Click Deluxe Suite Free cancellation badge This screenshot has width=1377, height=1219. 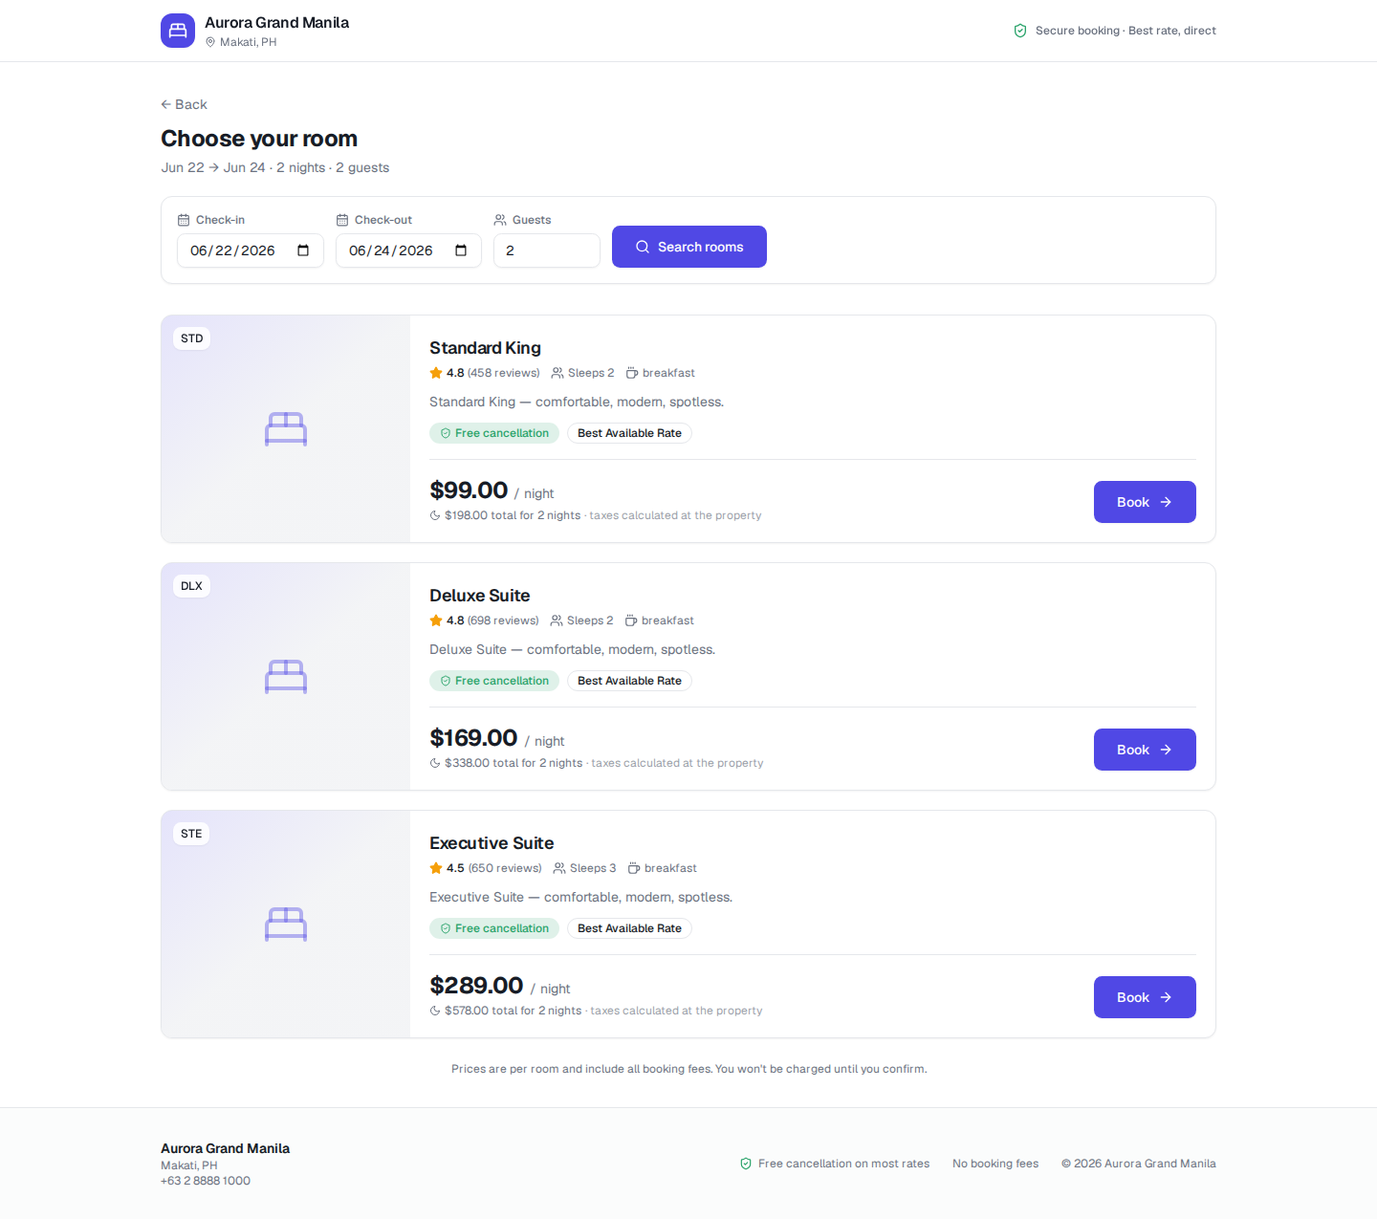494,681
